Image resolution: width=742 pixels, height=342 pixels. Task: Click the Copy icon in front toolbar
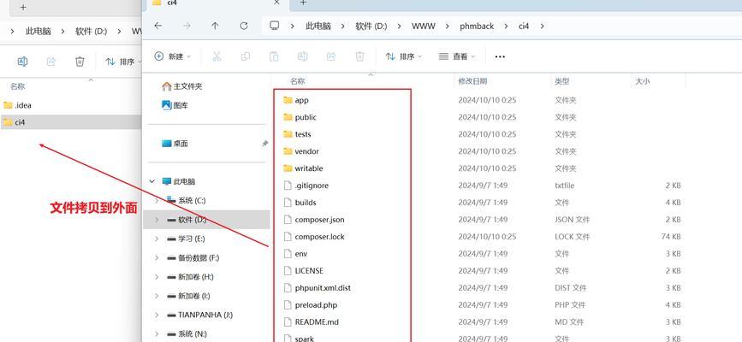[245, 56]
